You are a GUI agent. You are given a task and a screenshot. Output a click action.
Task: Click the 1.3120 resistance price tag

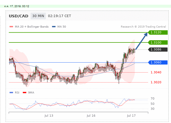point(158,32)
